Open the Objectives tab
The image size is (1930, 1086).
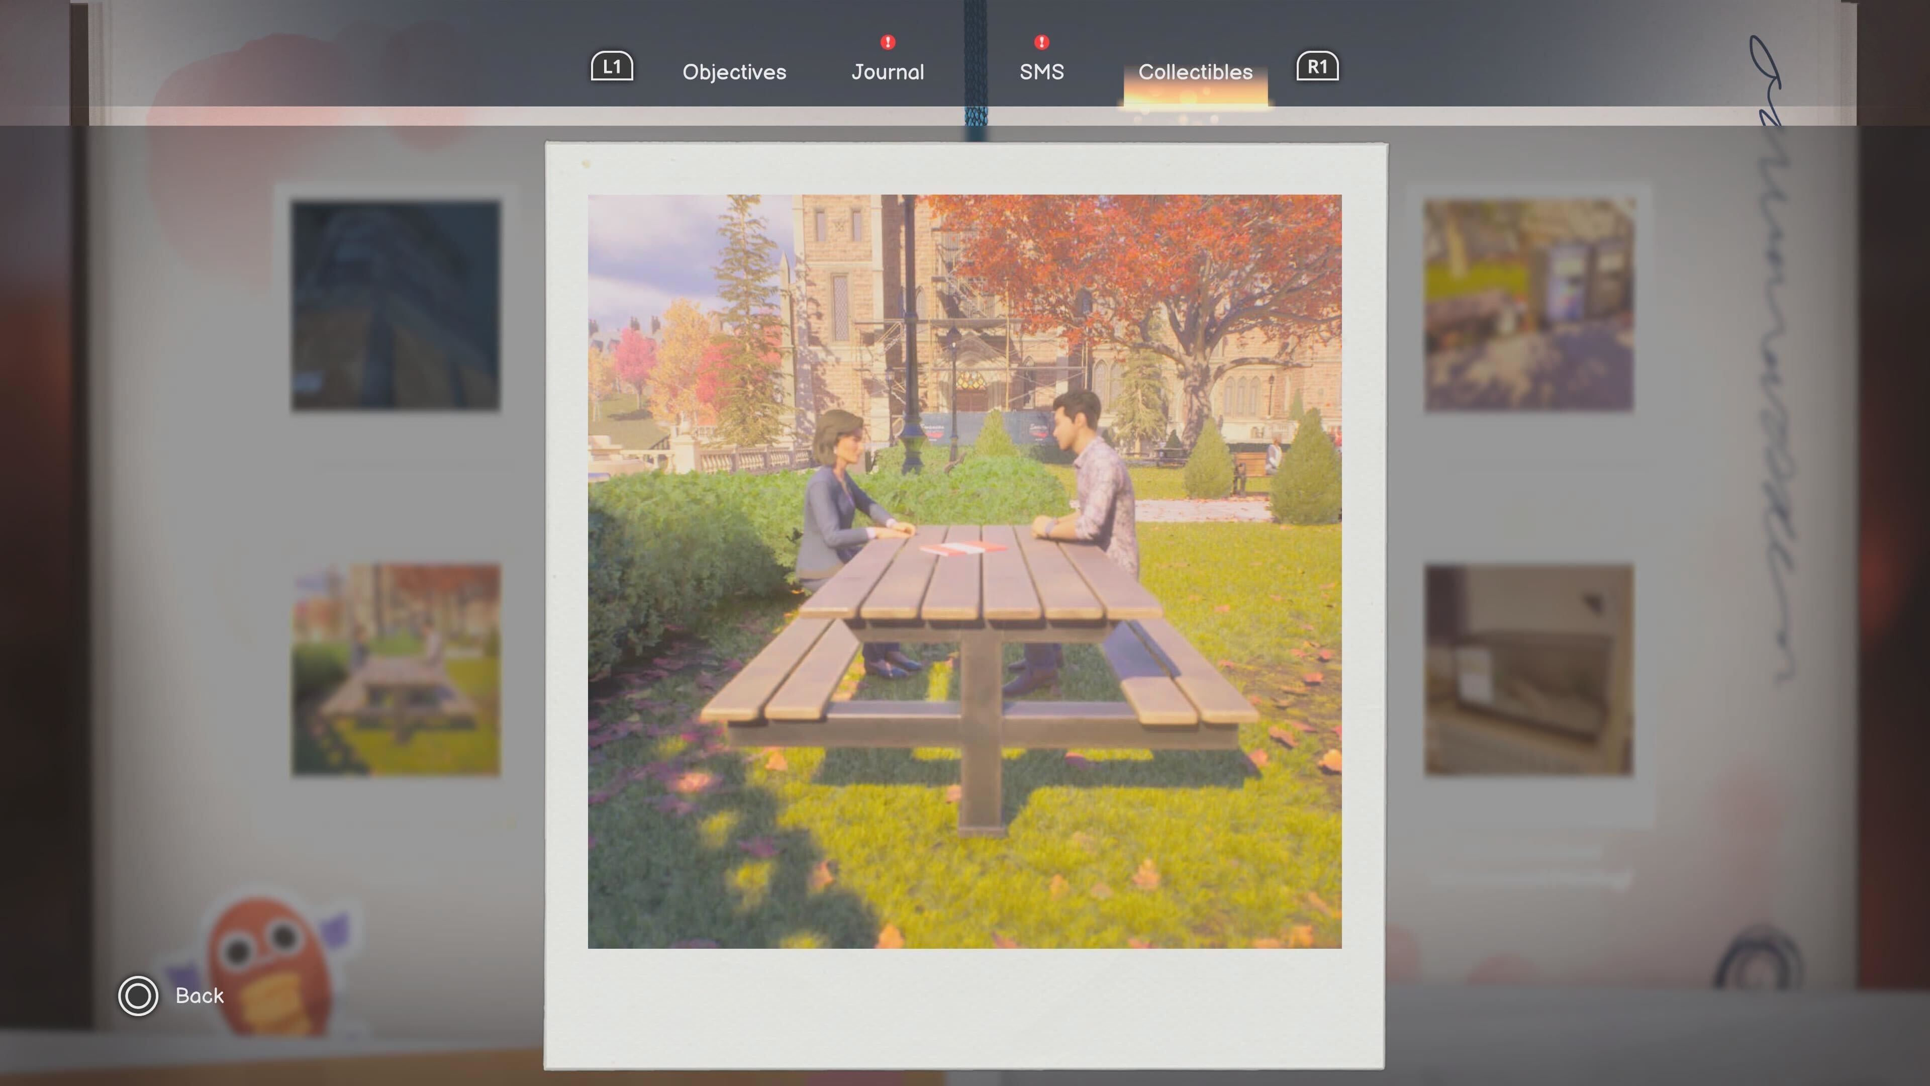pyautogui.click(x=734, y=72)
